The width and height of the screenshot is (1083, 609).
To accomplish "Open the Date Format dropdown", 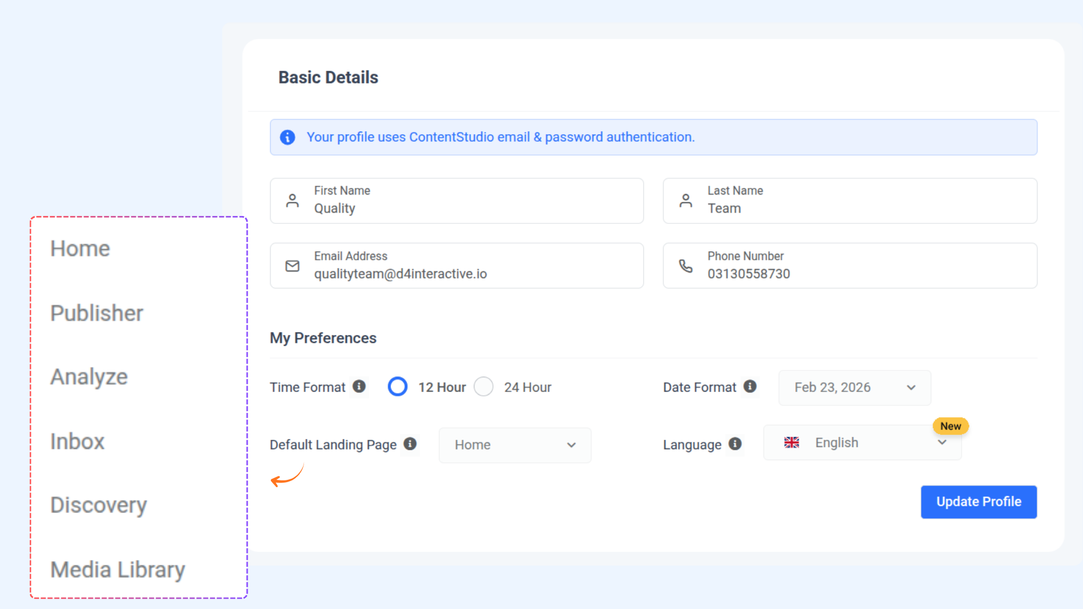I will pyautogui.click(x=855, y=387).
